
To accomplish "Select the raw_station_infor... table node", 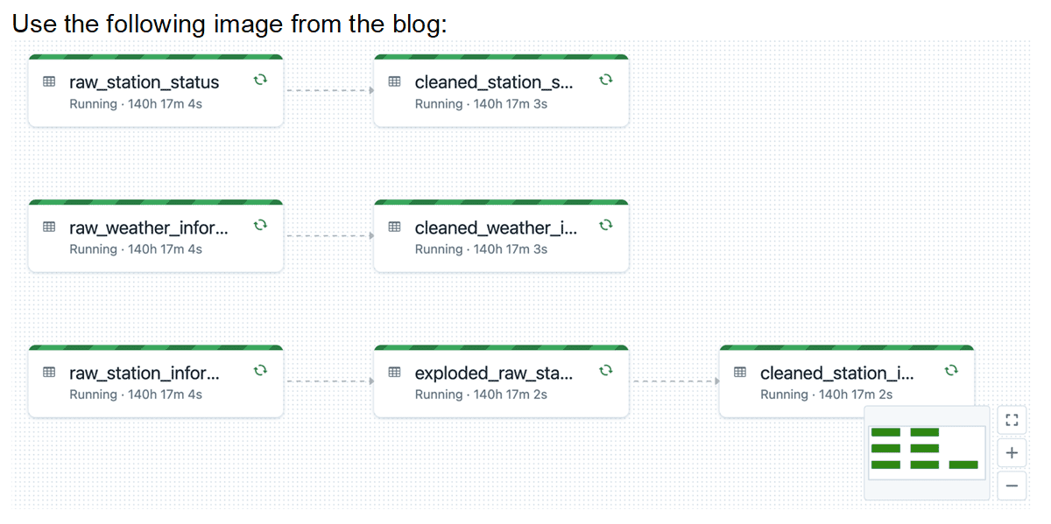I will tap(155, 382).
